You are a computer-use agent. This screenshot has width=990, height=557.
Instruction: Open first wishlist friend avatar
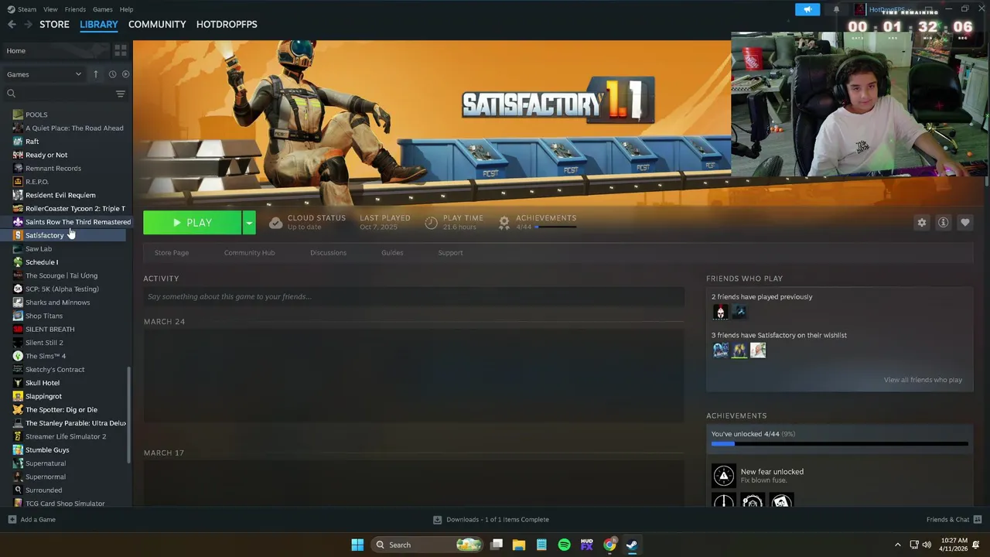[720, 350]
